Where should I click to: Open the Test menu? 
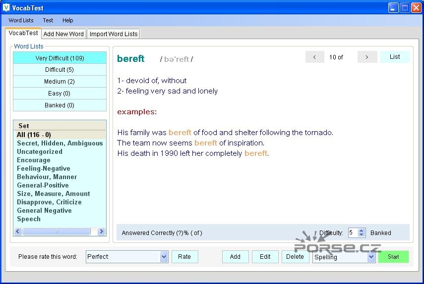pyautogui.click(x=48, y=20)
